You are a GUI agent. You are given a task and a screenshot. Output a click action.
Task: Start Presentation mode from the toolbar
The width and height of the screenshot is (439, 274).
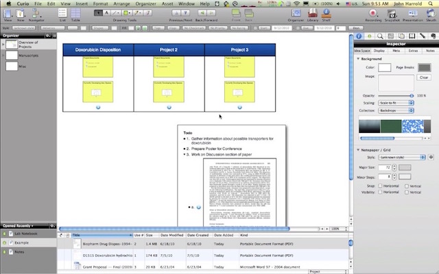coord(412,14)
